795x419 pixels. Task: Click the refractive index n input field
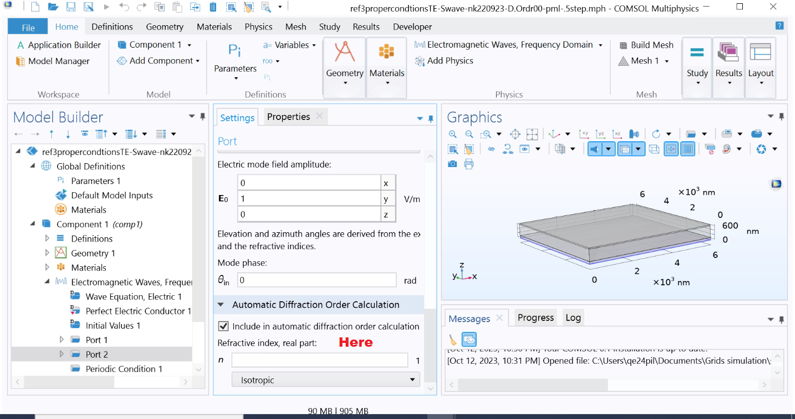coord(320,360)
